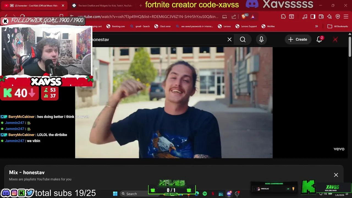The height and width of the screenshot is (198, 352).
Task: Focus the youtube.com address bar
Action: pos(148,17)
